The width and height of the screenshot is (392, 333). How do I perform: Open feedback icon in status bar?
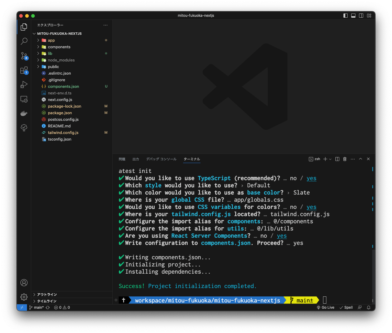tap(360, 308)
